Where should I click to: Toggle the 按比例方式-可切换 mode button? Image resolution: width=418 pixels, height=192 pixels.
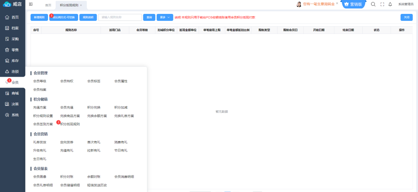[63, 17]
